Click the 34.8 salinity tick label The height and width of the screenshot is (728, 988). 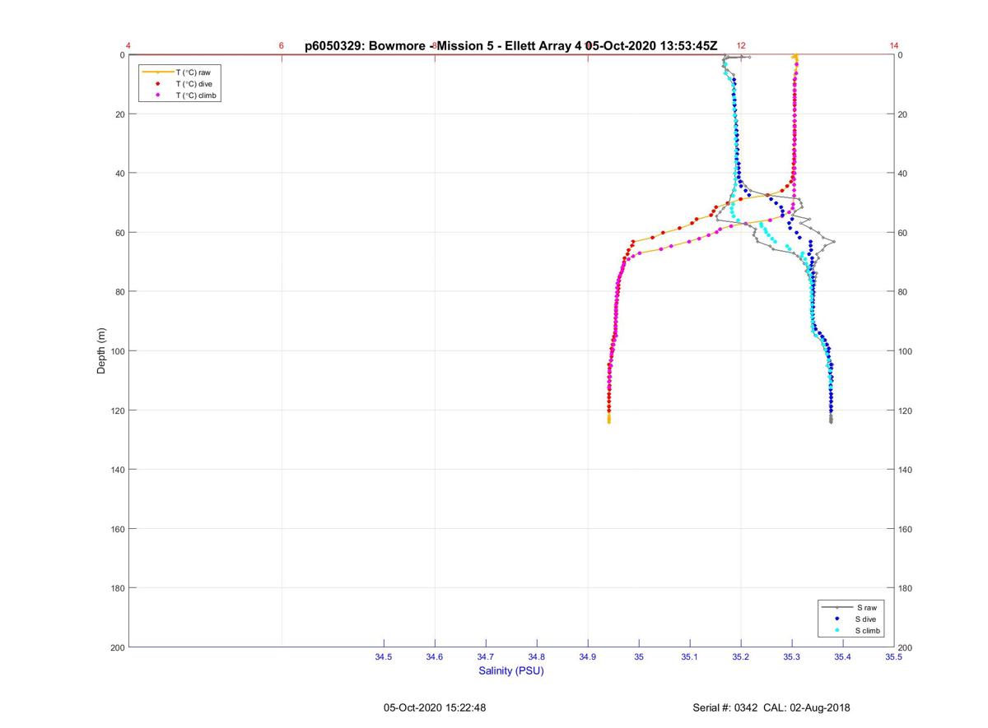[537, 656]
